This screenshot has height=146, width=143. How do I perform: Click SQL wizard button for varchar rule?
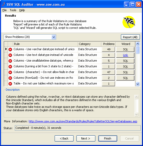125,49
